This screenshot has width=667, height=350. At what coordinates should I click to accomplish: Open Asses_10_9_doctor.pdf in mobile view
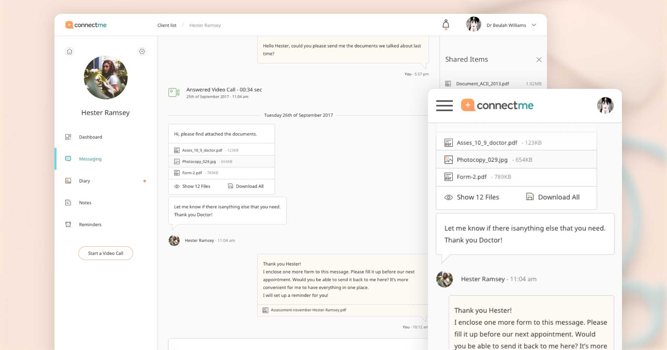click(x=487, y=143)
